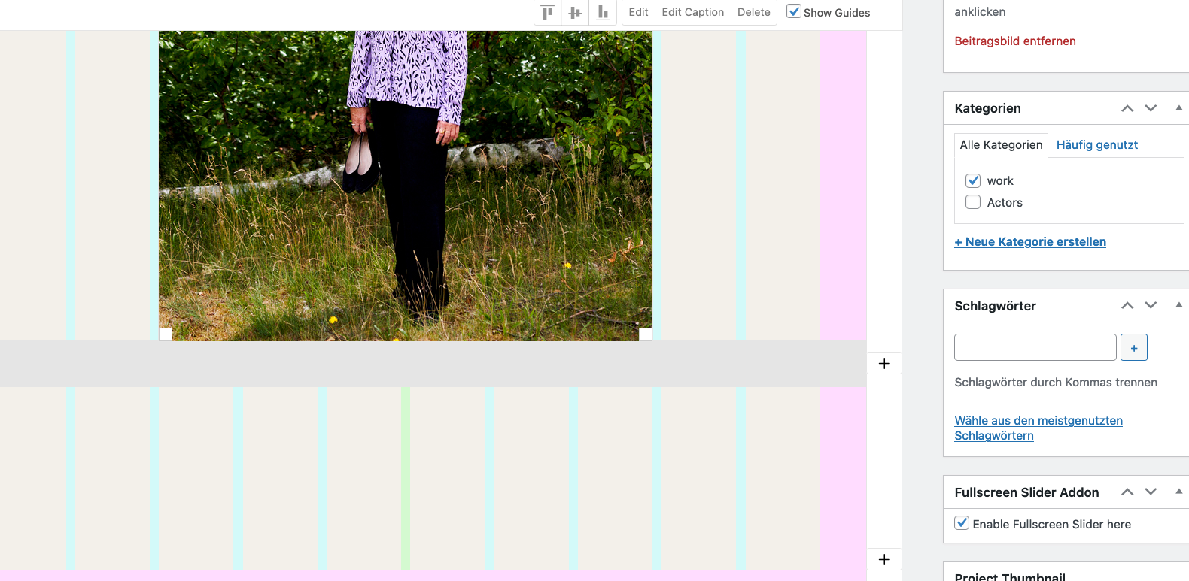Uncheck the Show Guides checkbox
The width and height of the screenshot is (1189, 581).
(794, 11)
